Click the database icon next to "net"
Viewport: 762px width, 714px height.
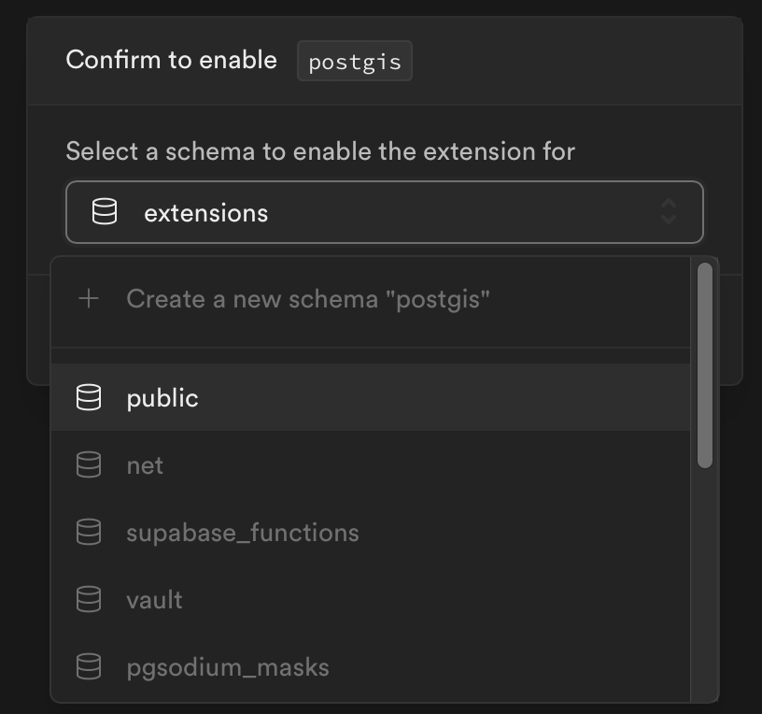(x=89, y=464)
